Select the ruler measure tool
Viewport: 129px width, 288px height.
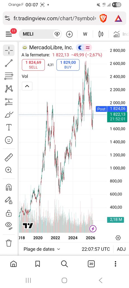(9, 157)
